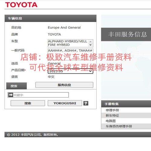Click the 搜索 search button

click(28, 103)
